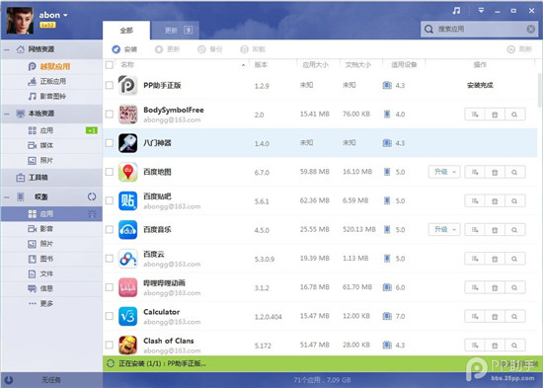Click the export list icon for 百度地图
Image resolution: width=543 pixels, height=388 pixels.
475,172
